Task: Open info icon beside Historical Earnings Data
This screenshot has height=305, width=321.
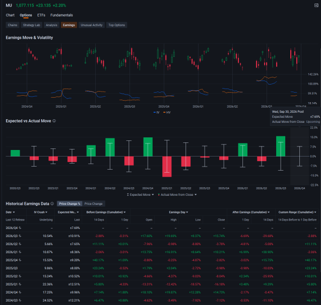Action: click(x=52, y=204)
